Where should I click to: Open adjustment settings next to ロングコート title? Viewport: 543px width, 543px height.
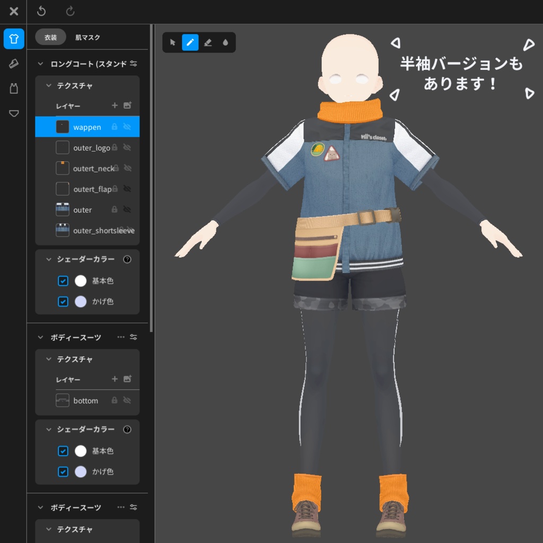[x=134, y=63]
